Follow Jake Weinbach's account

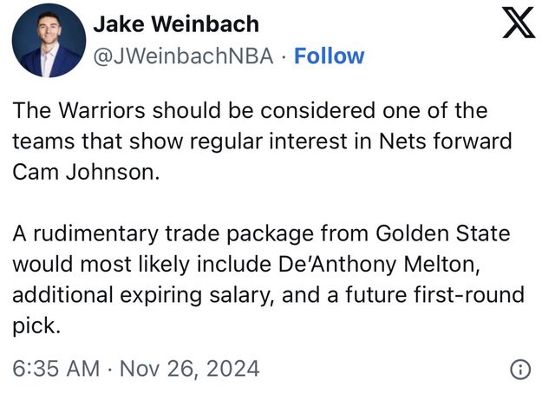330,56
